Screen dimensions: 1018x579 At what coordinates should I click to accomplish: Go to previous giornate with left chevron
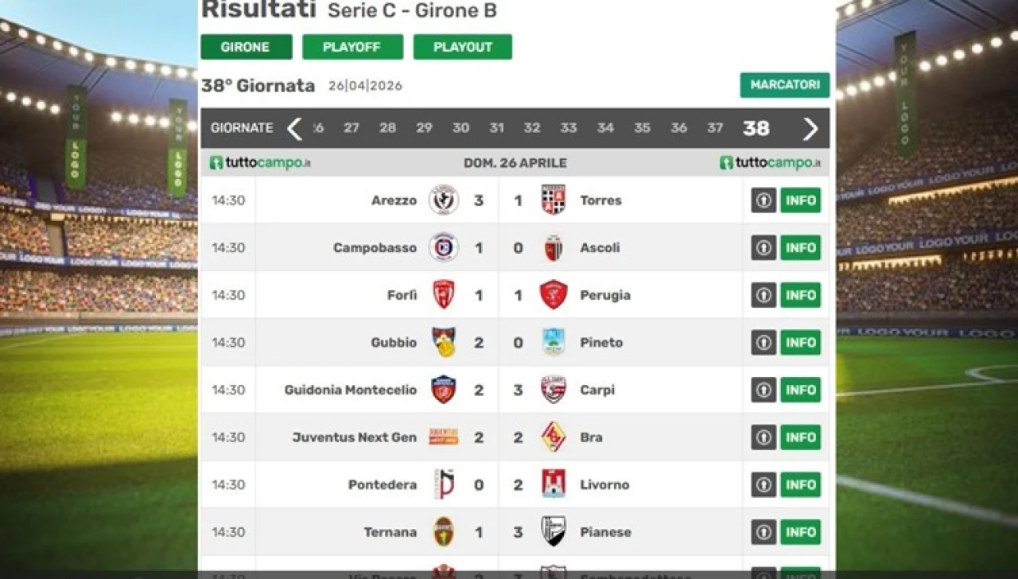(294, 128)
